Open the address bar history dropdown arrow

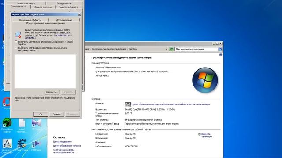tap(167, 49)
